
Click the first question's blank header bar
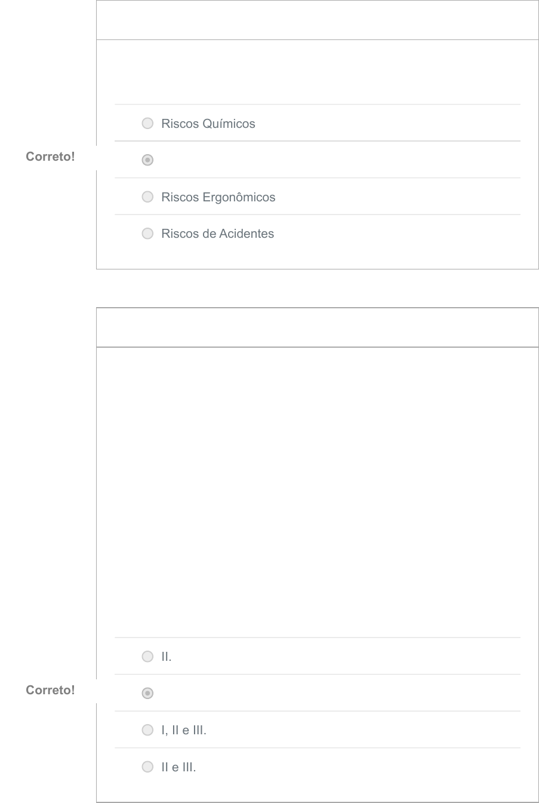point(318,20)
